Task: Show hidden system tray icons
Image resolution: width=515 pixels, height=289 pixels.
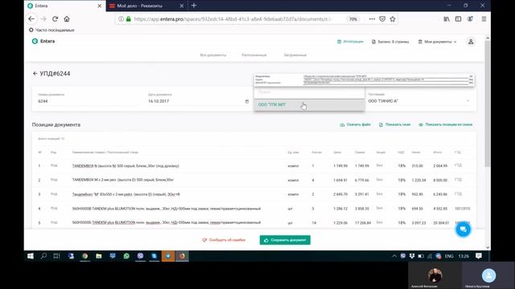Action: pyautogui.click(x=394, y=256)
